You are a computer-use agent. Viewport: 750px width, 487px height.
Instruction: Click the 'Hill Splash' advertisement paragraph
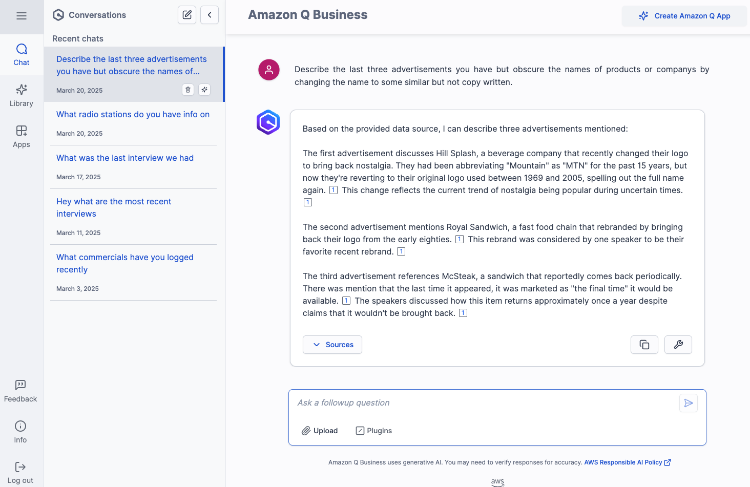(x=495, y=178)
